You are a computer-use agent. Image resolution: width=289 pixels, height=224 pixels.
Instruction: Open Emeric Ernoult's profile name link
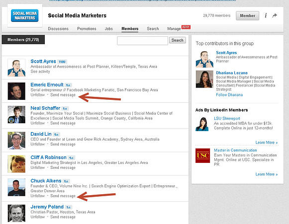coord(47,84)
